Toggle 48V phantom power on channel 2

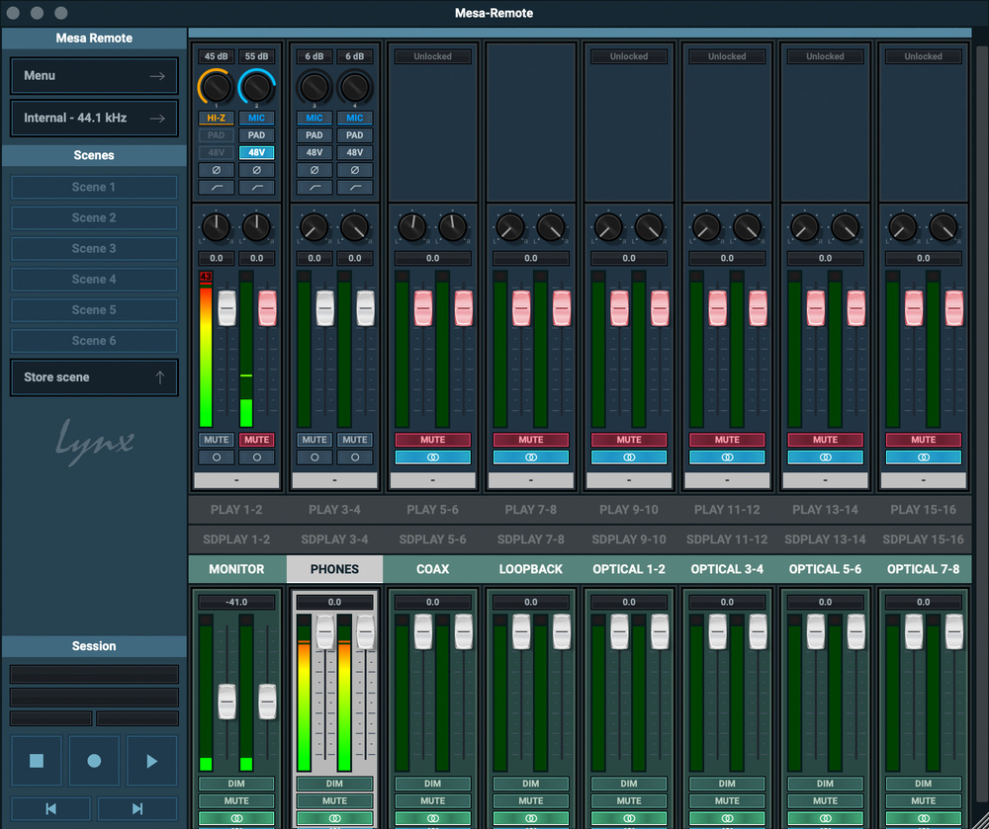tap(256, 153)
